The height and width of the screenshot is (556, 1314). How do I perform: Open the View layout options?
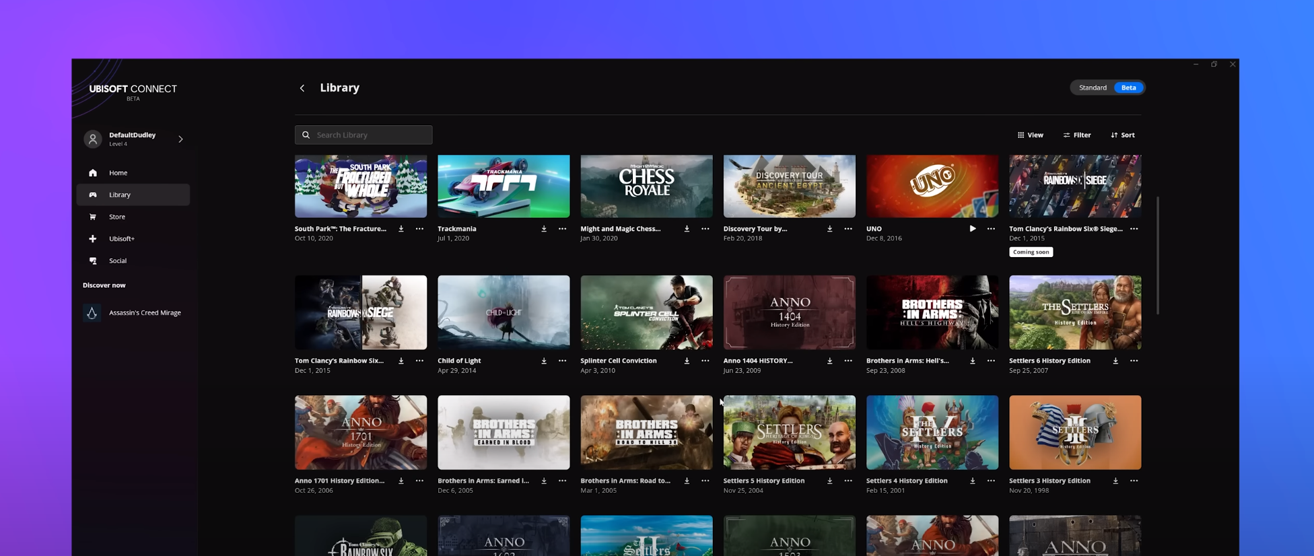pyautogui.click(x=1030, y=135)
